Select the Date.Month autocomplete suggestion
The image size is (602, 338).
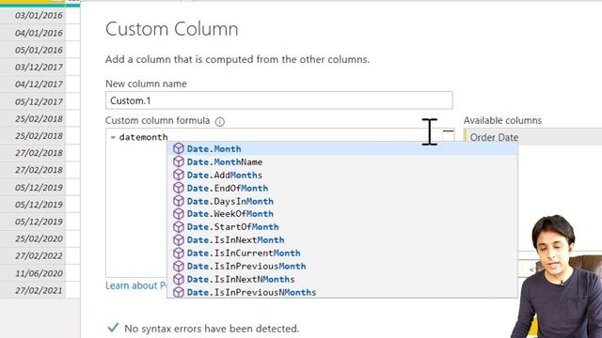(342, 148)
